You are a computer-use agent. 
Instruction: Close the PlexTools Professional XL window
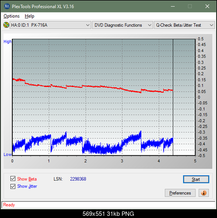tap(207, 6)
